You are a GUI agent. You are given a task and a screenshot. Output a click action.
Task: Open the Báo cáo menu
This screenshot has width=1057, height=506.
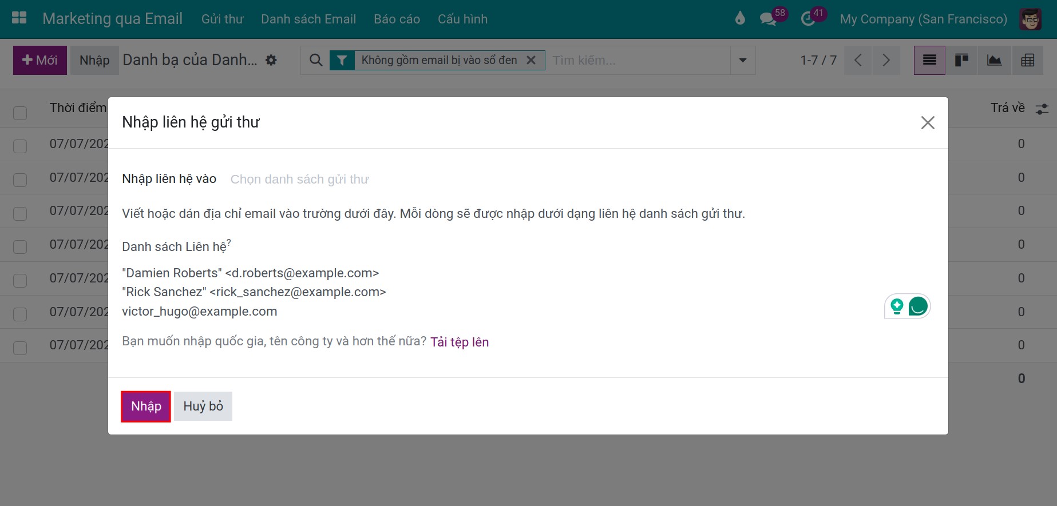(397, 19)
